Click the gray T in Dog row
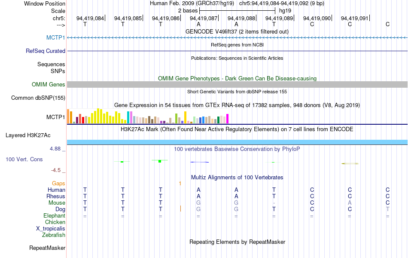 coord(388,209)
